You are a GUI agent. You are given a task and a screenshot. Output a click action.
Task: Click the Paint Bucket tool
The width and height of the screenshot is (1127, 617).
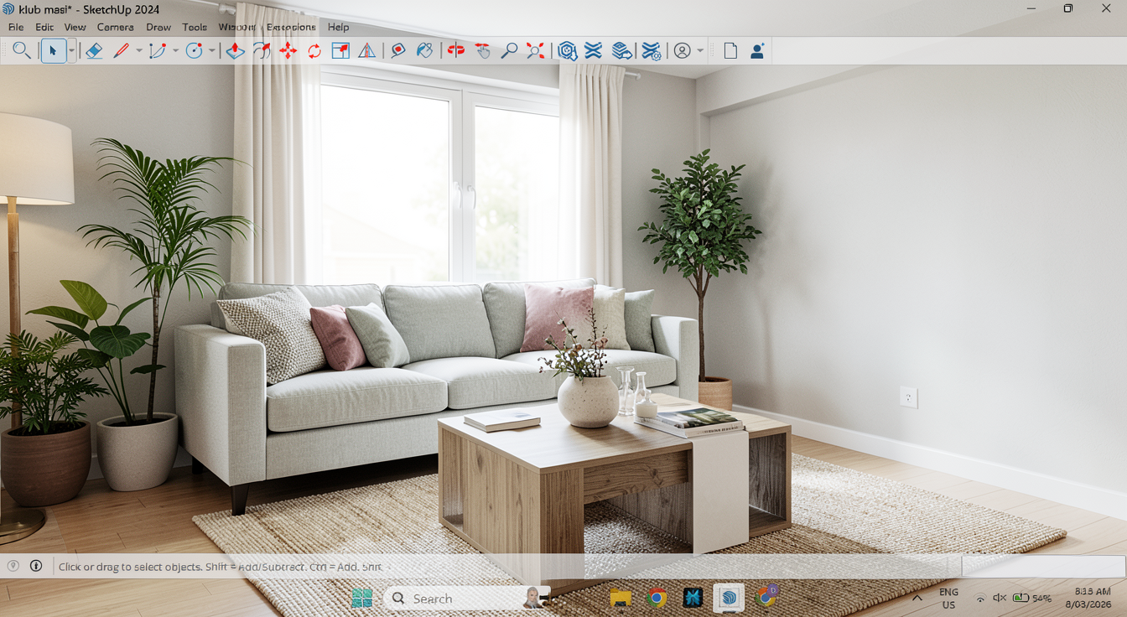point(425,51)
